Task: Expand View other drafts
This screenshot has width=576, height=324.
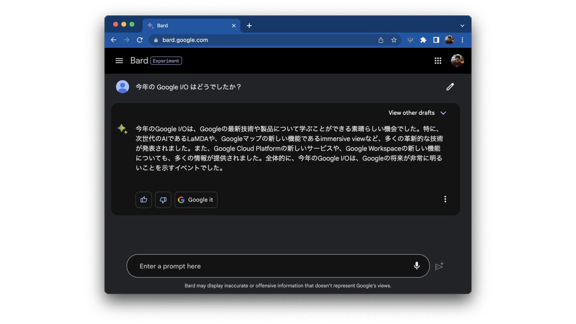Action: coord(417,113)
